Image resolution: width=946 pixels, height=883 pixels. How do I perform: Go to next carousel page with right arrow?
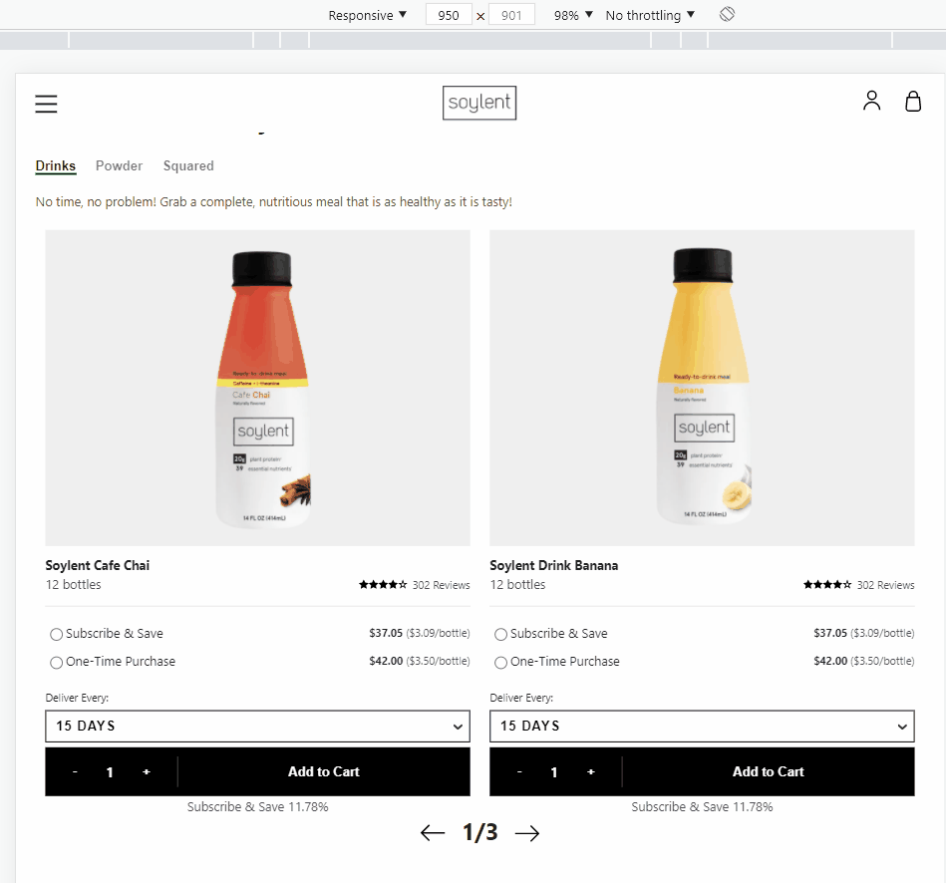[526, 833]
